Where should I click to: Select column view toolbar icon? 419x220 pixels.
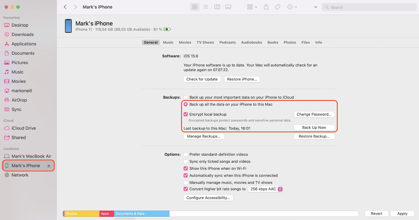217,7
